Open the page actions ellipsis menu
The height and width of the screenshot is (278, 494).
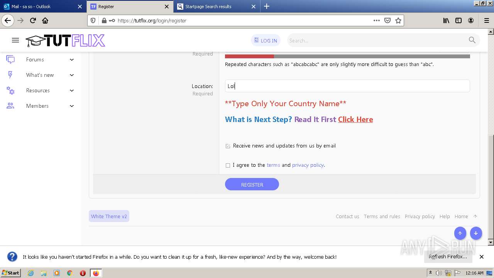pos(377,20)
